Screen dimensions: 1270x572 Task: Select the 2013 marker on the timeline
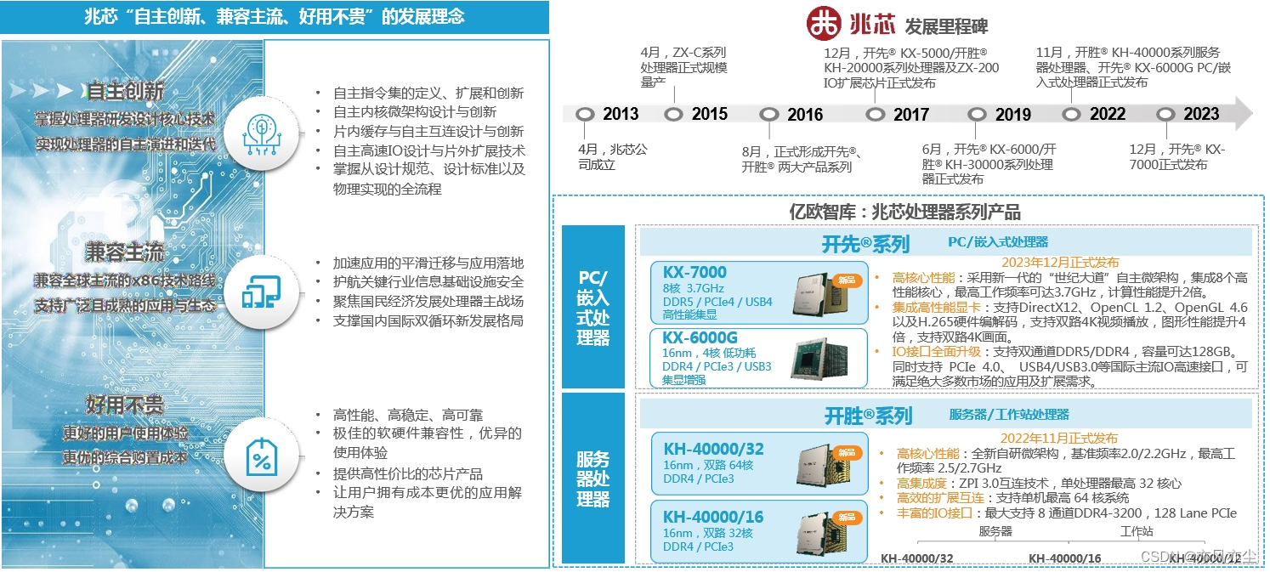click(x=585, y=114)
